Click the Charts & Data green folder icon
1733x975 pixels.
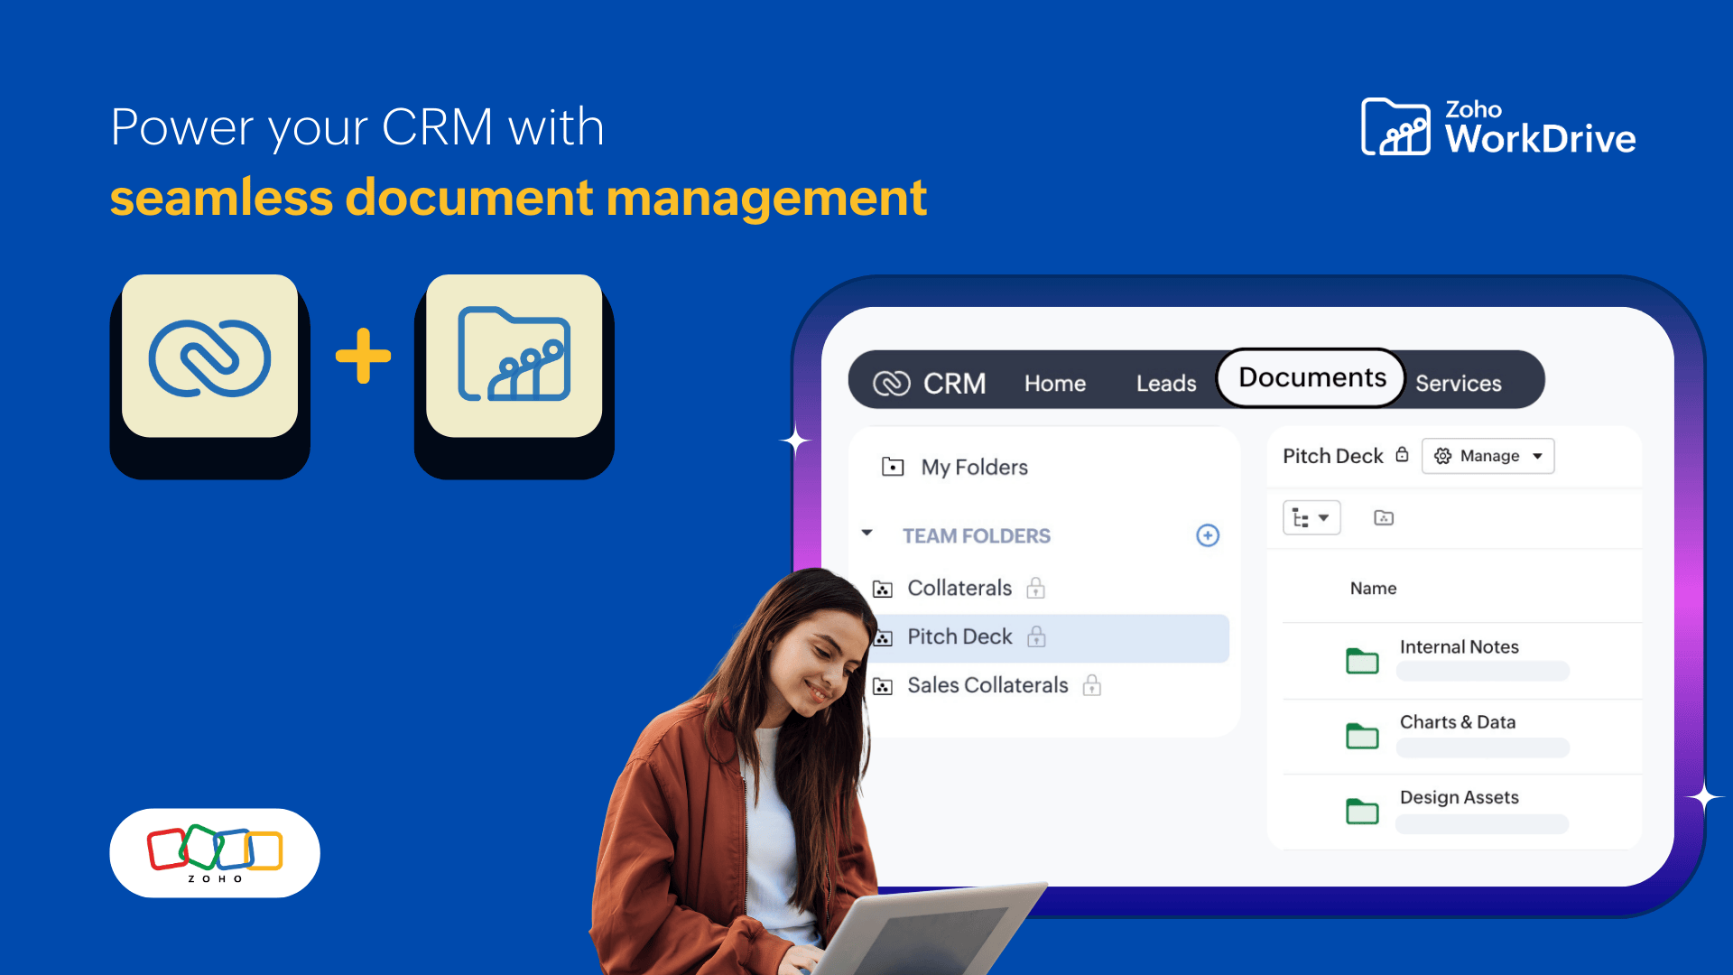pyautogui.click(x=1362, y=736)
